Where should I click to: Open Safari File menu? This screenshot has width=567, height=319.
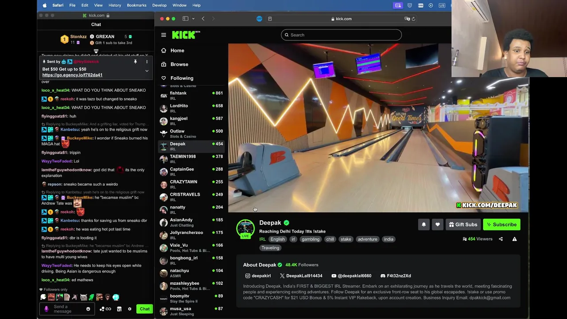point(72,5)
